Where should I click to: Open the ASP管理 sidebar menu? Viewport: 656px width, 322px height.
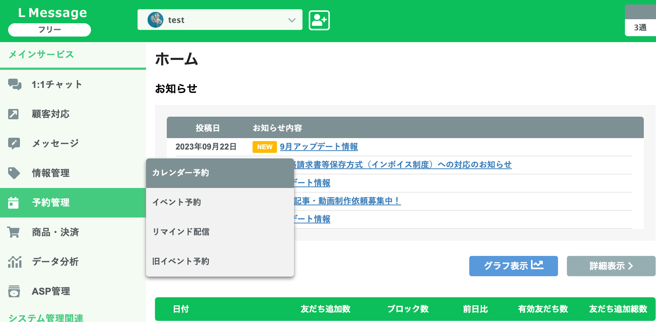[73, 291]
